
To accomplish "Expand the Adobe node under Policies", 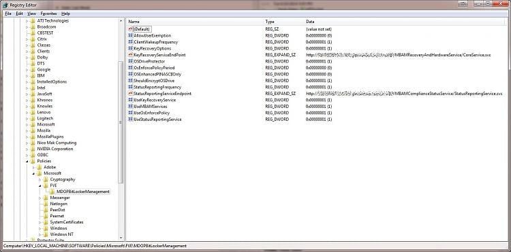I will pos(33,167).
